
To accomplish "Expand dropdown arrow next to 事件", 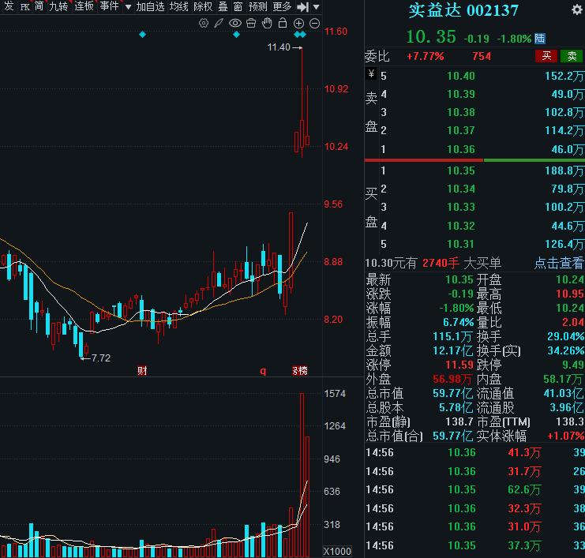I will [128, 7].
